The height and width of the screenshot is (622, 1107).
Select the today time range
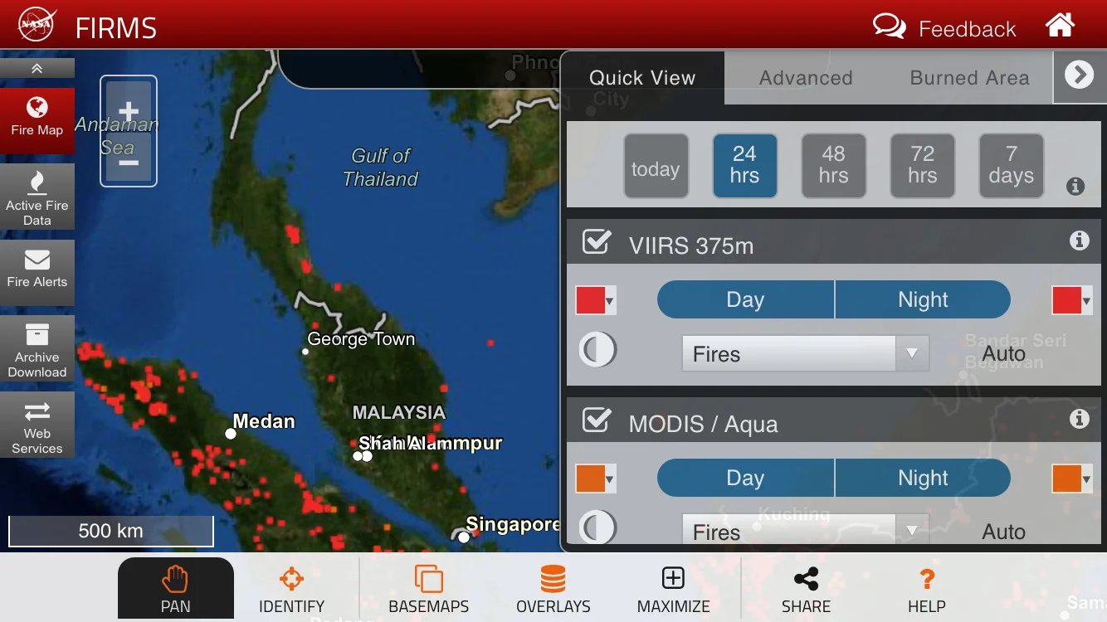coord(656,166)
